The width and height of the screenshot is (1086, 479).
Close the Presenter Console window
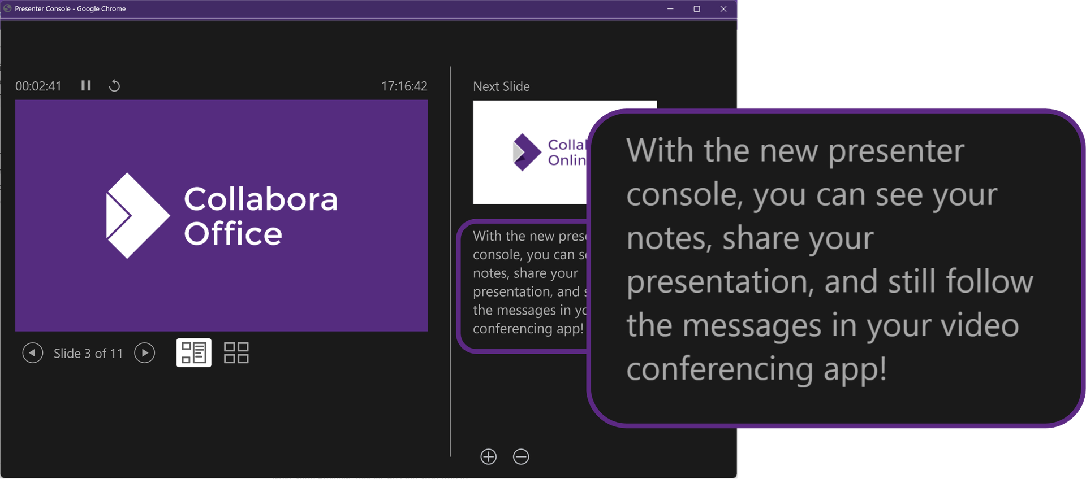723,9
